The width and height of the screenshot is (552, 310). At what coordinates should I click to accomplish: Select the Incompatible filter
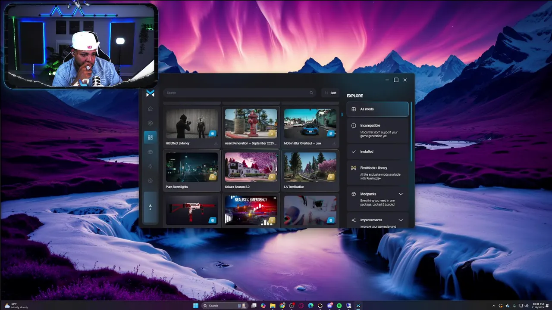377,131
